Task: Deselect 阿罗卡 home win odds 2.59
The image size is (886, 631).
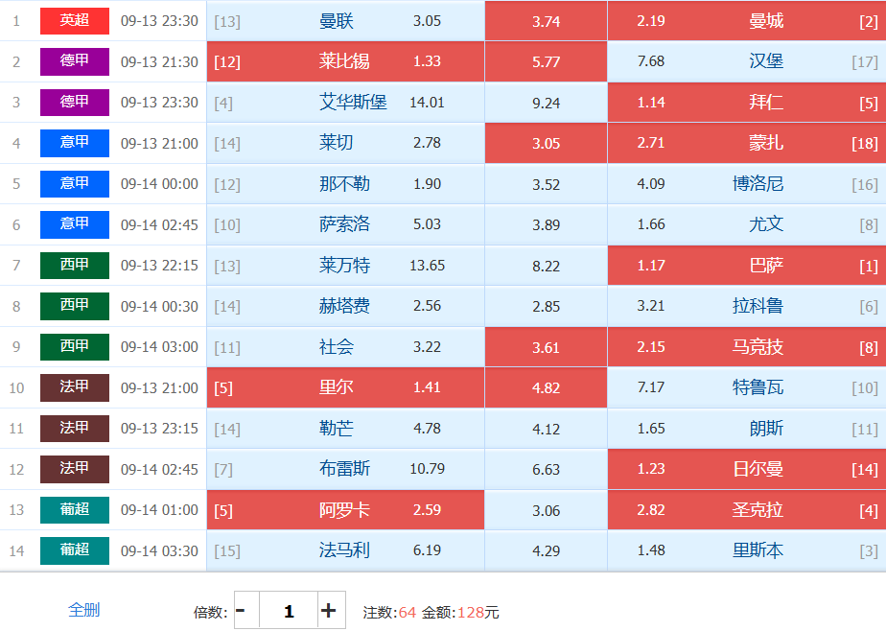Action: pos(346,510)
